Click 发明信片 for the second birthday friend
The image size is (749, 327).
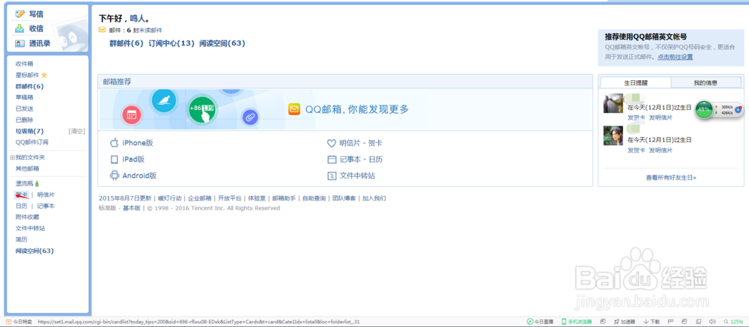661,150
